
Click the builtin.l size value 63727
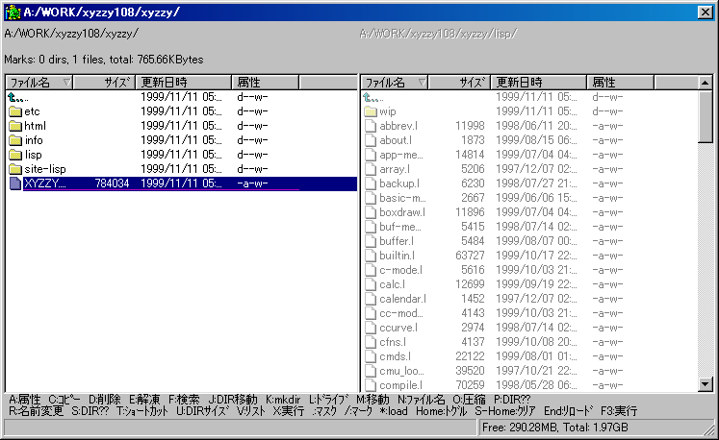pyautogui.click(x=470, y=256)
